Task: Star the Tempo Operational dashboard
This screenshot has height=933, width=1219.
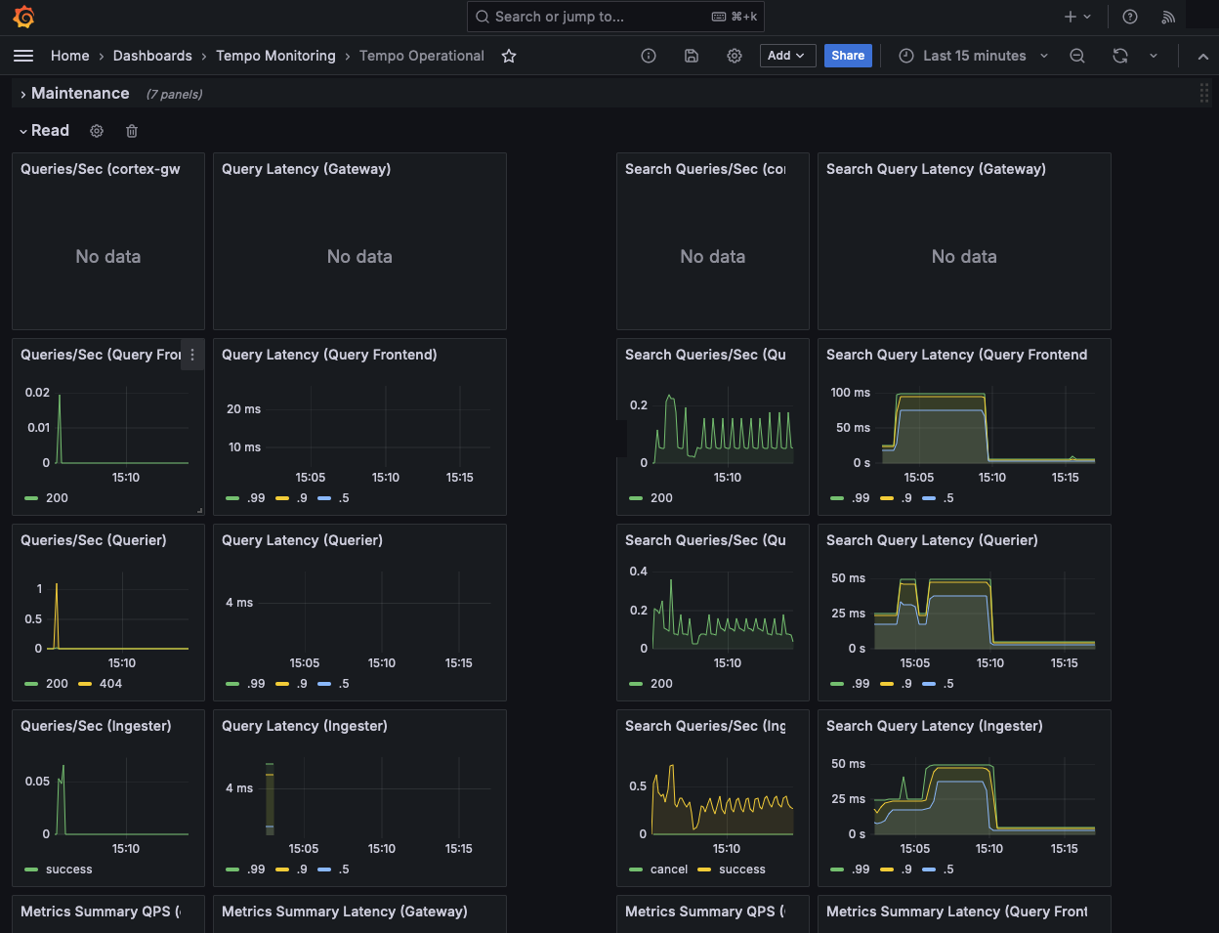Action: (x=508, y=56)
